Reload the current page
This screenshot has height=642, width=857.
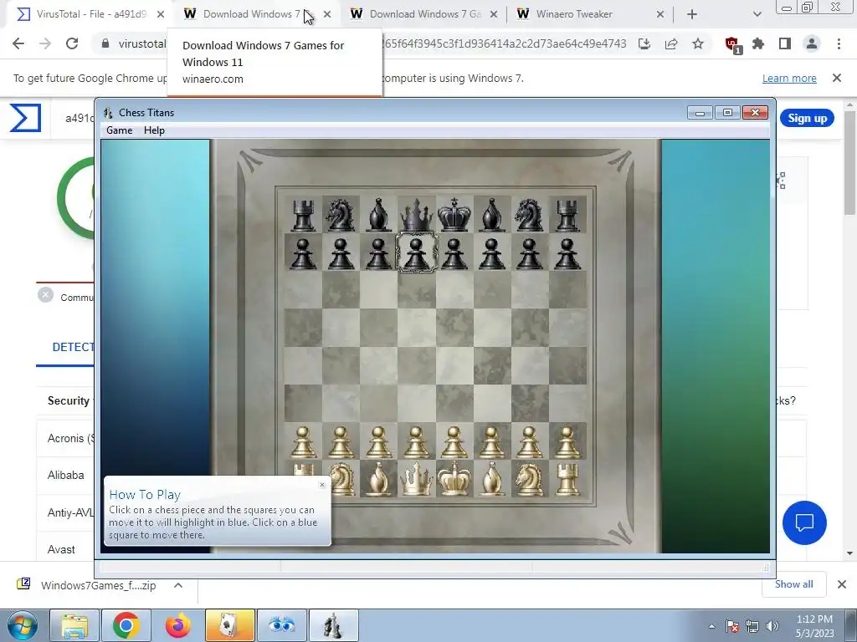[x=72, y=43]
